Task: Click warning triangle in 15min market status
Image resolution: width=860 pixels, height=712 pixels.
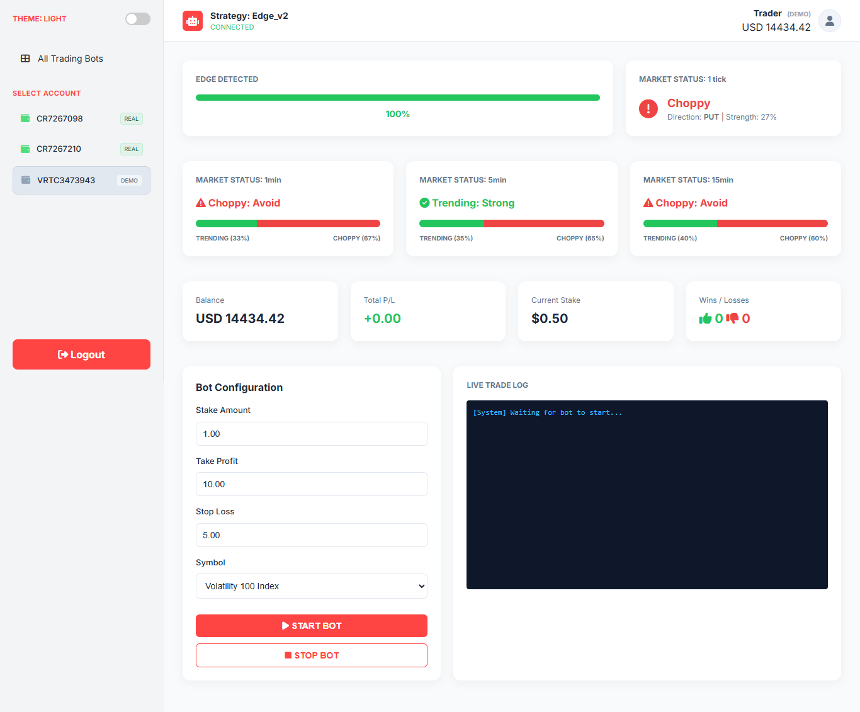Action: coord(648,203)
